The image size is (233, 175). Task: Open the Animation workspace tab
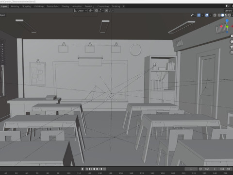[x=77, y=6]
